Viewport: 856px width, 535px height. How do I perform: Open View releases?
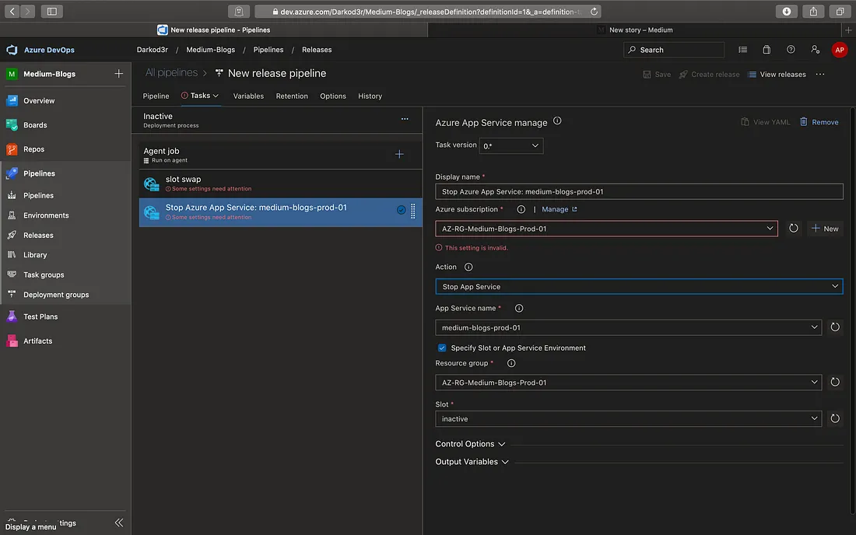(777, 74)
